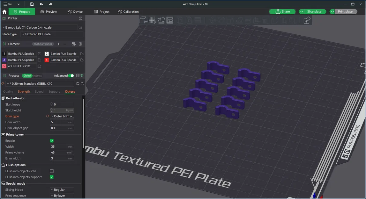Open the Slicing Mode dropdown
366x199 pixels.
point(62,190)
